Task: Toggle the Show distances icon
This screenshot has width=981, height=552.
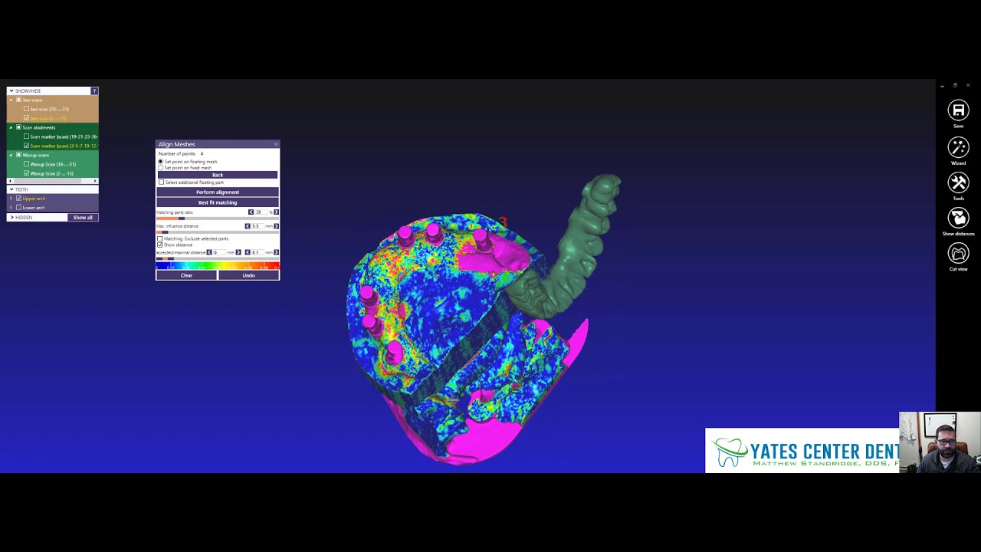Action: click(958, 218)
